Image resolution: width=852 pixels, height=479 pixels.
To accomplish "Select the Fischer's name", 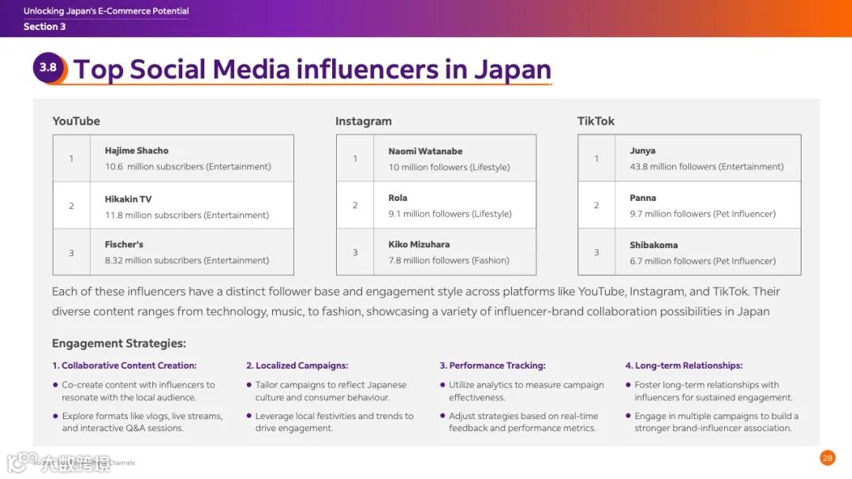I will [x=124, y=245].
